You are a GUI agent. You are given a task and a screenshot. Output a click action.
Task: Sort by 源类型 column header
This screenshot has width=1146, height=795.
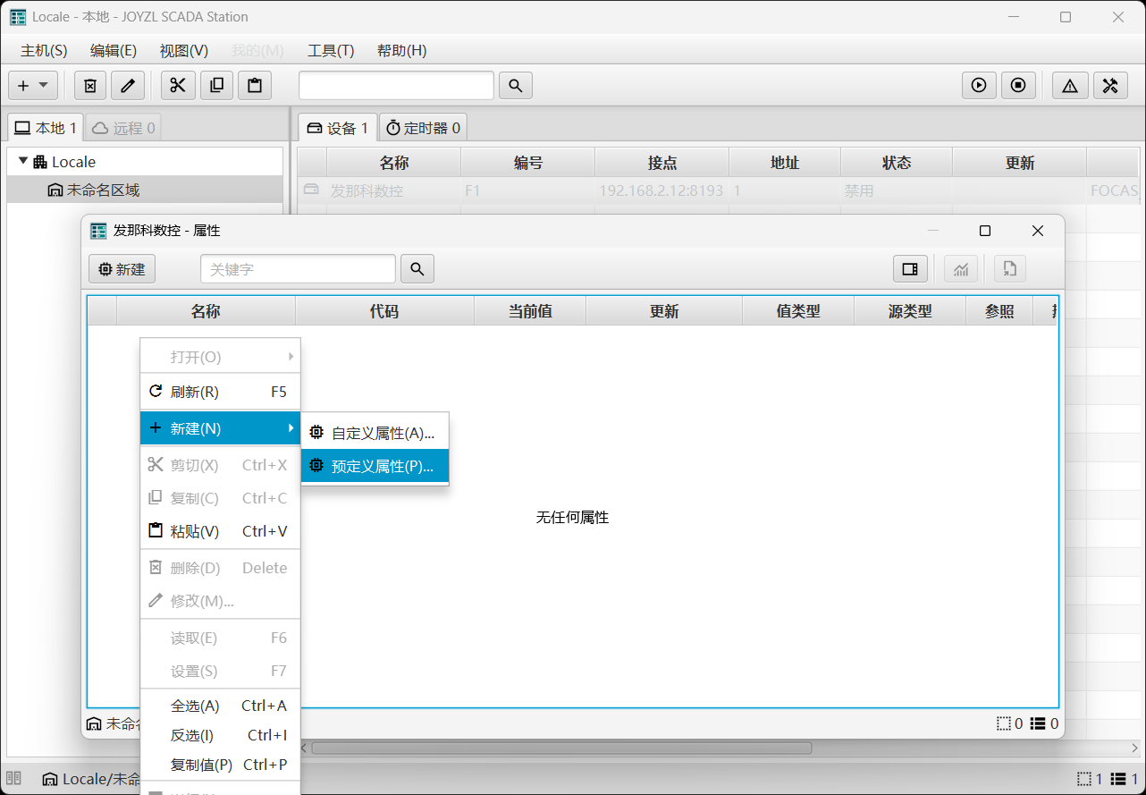[x=910, y=311]
